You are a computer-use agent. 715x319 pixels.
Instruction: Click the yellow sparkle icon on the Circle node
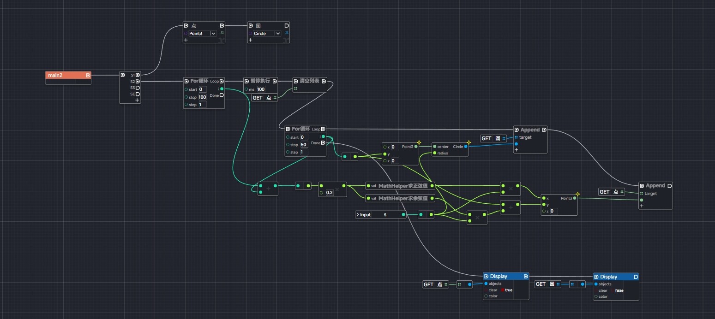469,142
